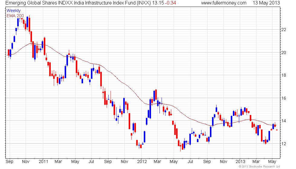This screenshot has width=296, height=169.
Task: Click the blue 'Weekly' label
Action: (14, 11)
